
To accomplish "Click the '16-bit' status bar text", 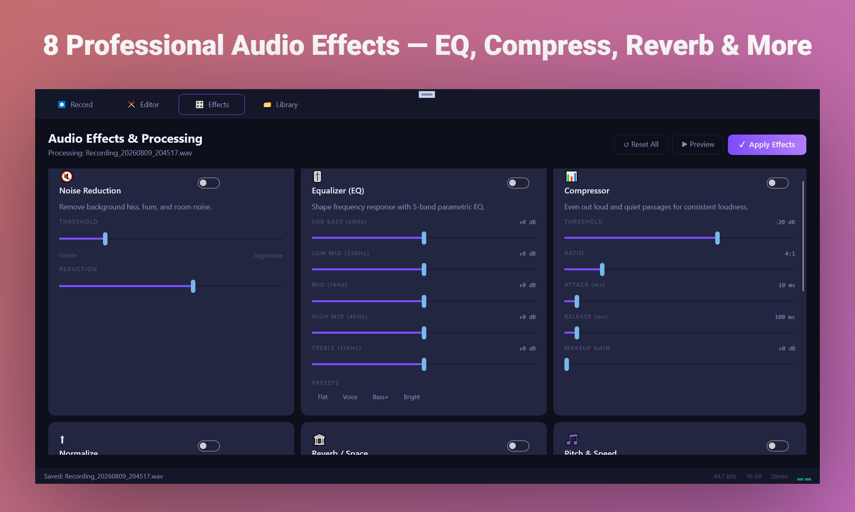I will (754, 476).
